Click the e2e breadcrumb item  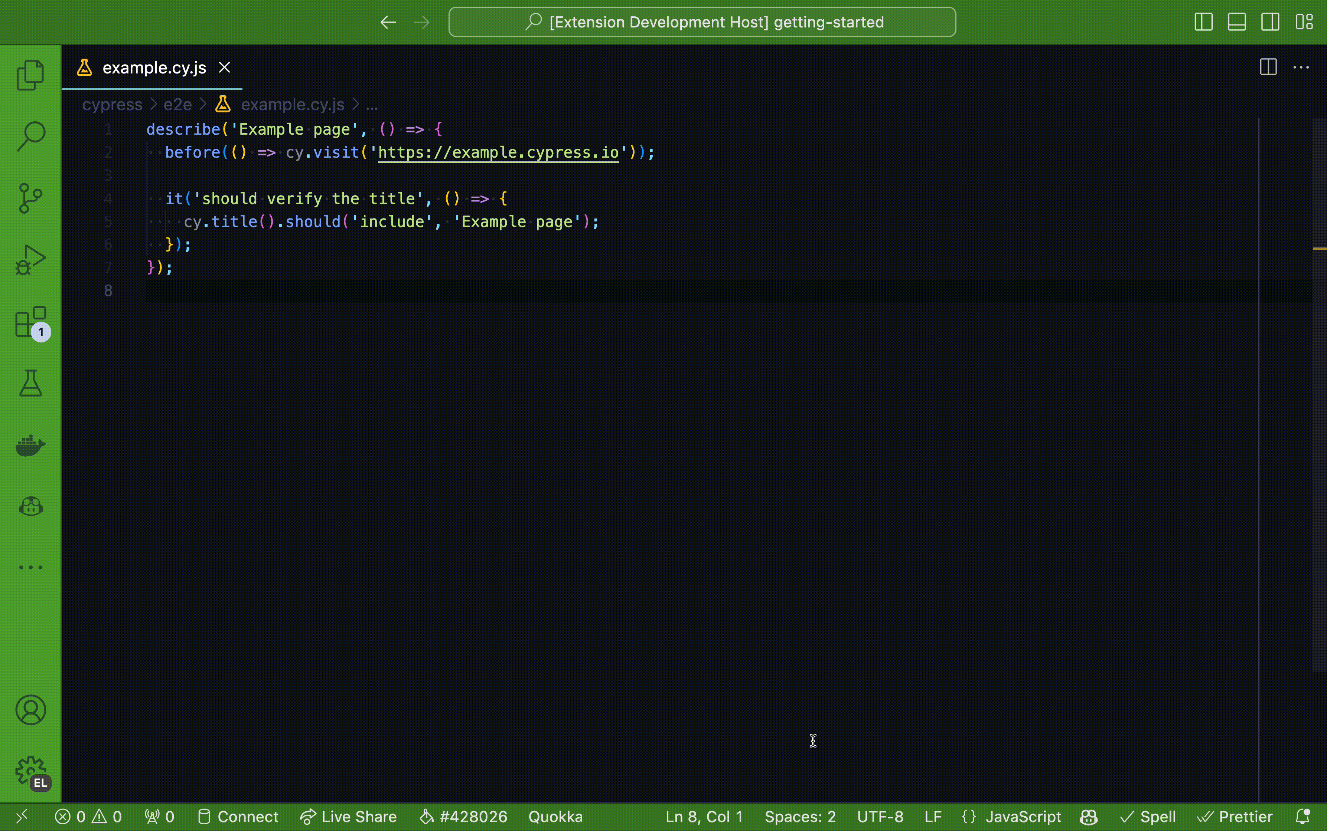click(x=177, y=104)
